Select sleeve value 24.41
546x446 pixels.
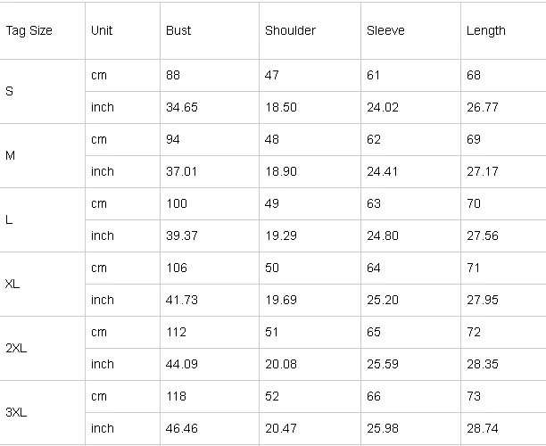click(382, 171)
